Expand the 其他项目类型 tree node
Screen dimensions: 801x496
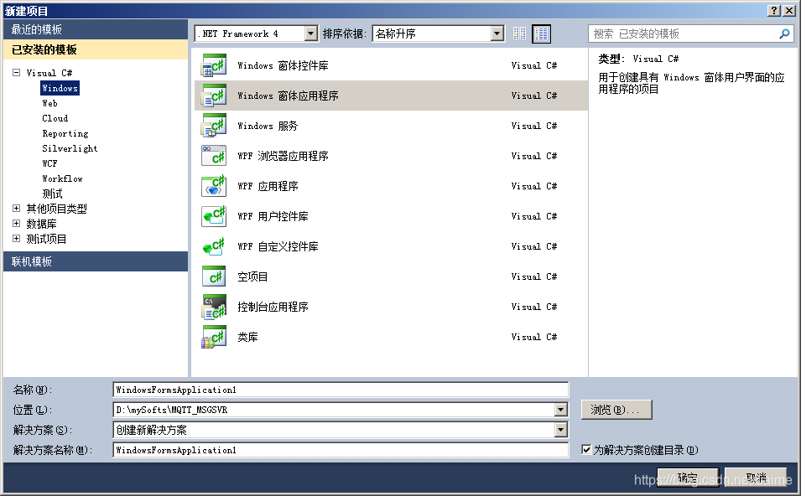17,209
